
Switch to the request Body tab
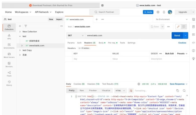click(102, 43)
